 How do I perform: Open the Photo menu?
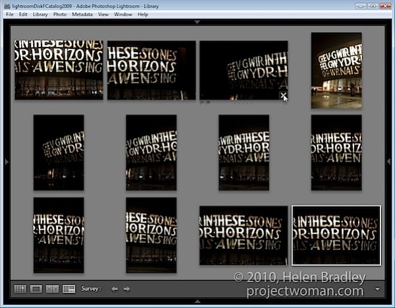click(x=60, y=15)
